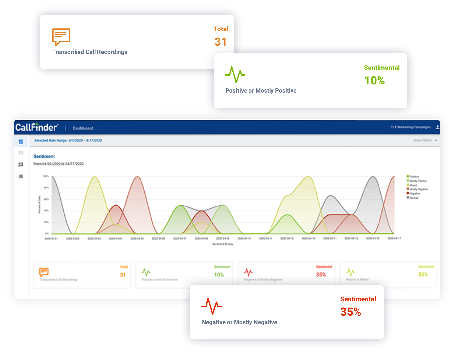Open the Total 31 transcribed recordings card
Image resolution: width=455 pixels, height=354 pixels.
coord(82,275)
